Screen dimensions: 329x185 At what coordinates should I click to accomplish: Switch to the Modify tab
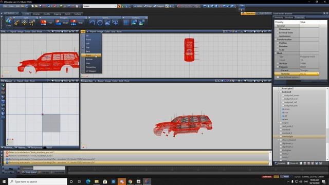coord(47,14)
